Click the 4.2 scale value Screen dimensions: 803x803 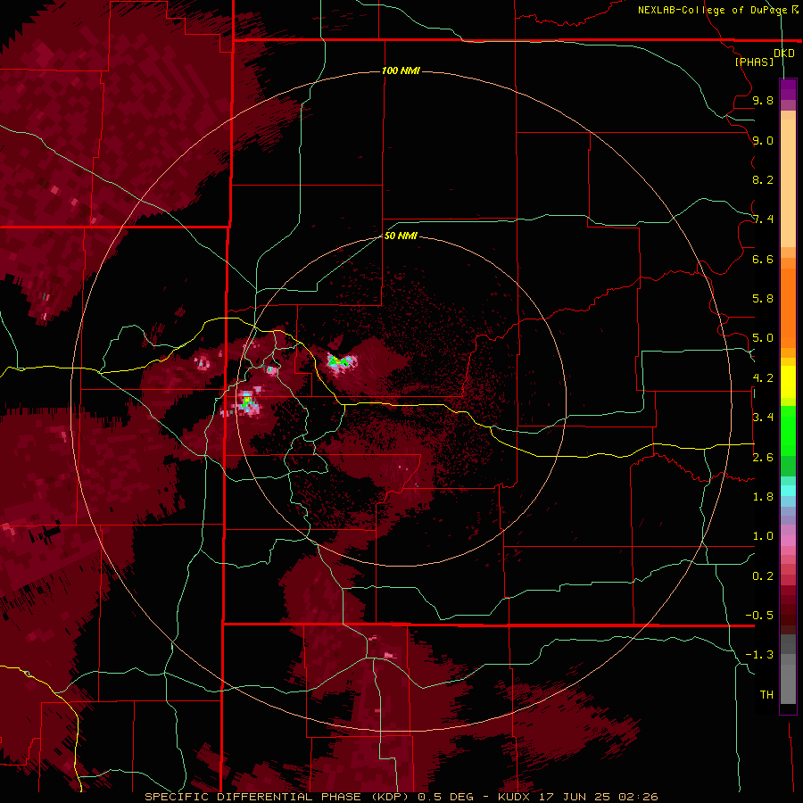pyautogui.click(x=763, y=378)
